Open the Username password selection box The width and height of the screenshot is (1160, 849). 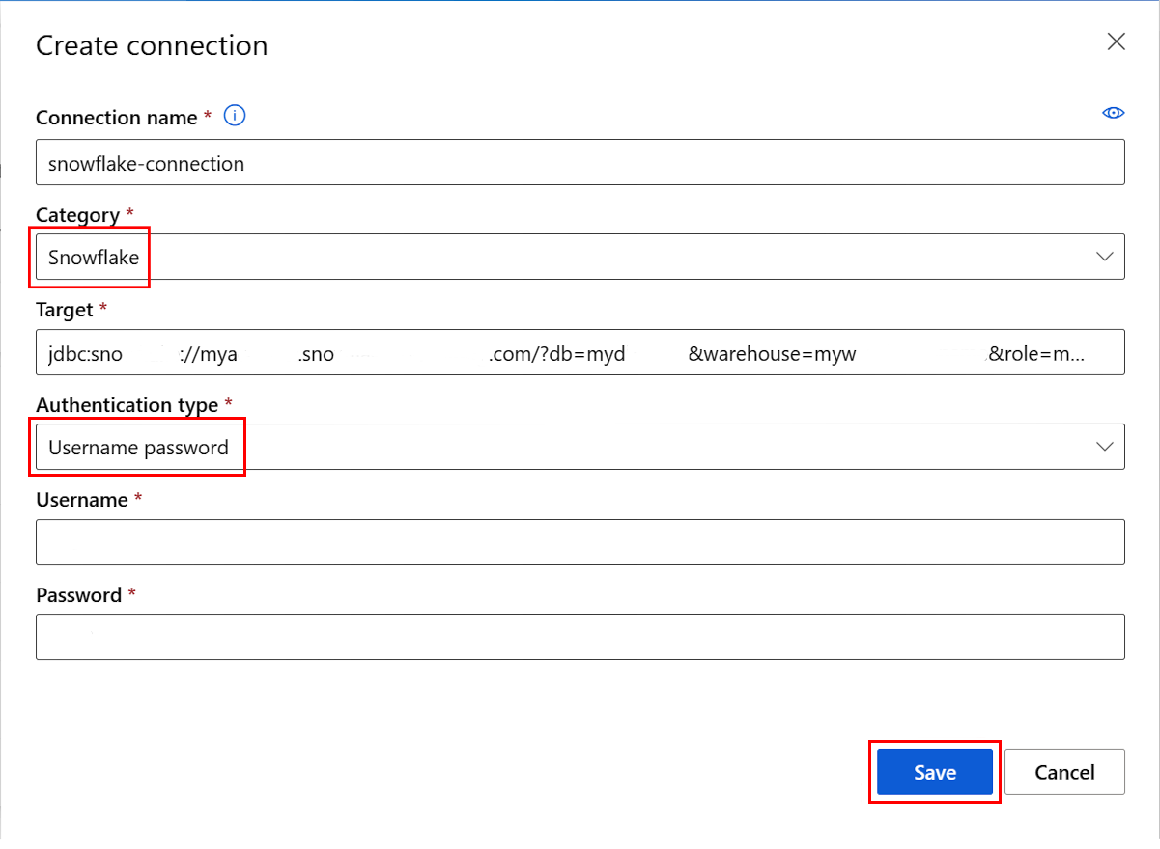coord(580,447)
